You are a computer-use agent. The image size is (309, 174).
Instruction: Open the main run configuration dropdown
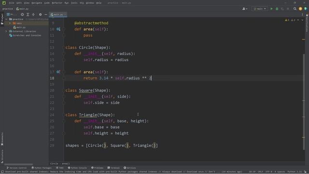coord(260,9)
